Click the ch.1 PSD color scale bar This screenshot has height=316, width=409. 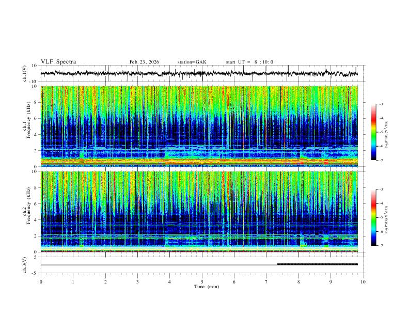click(x=373, y=132)
